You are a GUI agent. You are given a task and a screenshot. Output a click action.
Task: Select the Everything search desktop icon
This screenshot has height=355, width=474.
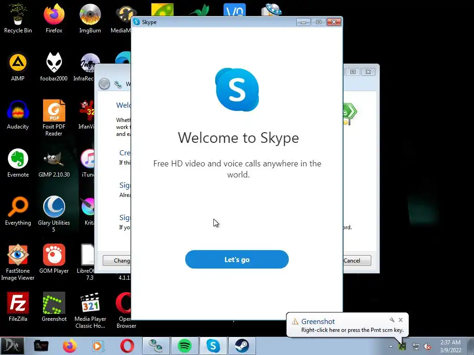click(18, 211)
